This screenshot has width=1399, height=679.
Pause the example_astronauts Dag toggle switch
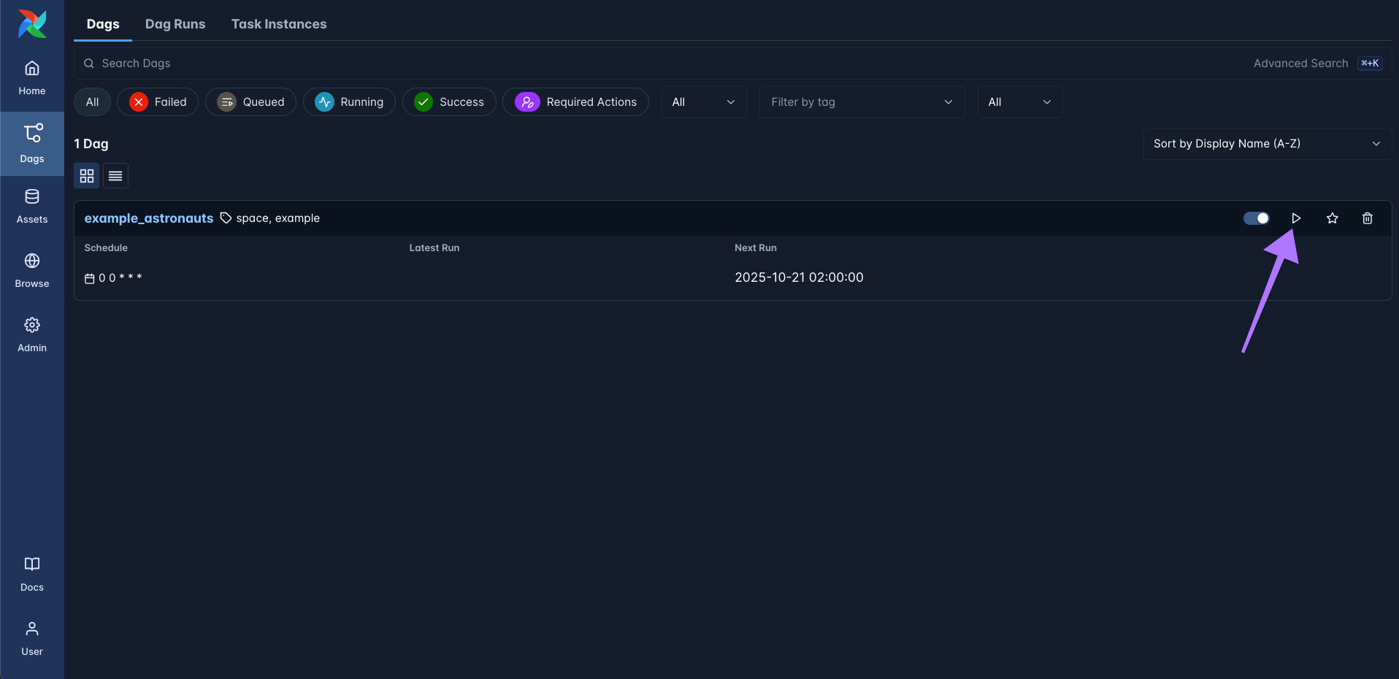[x=1256, y=218]
